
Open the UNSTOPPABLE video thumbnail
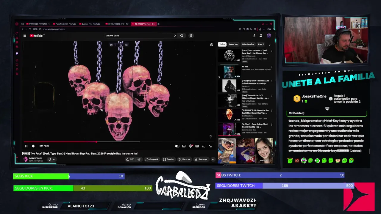pos(229,56)
